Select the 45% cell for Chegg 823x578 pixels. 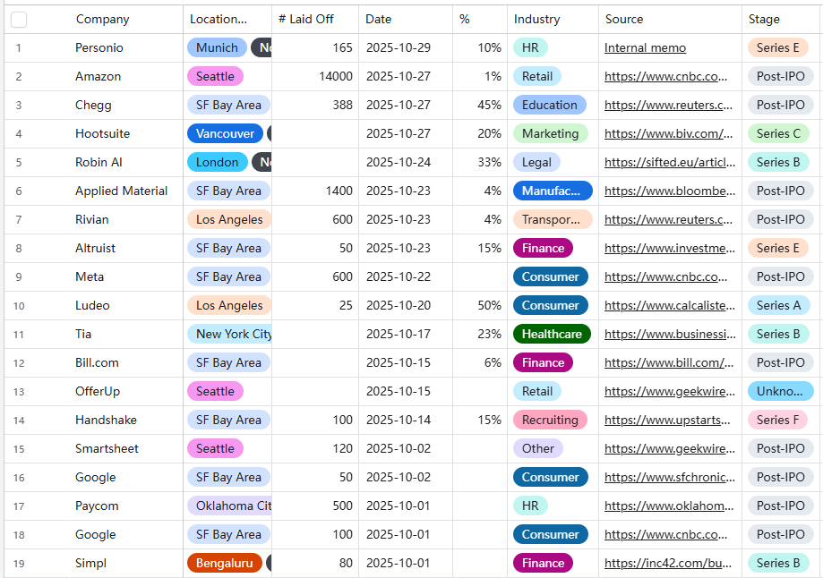tap(480, 105)
